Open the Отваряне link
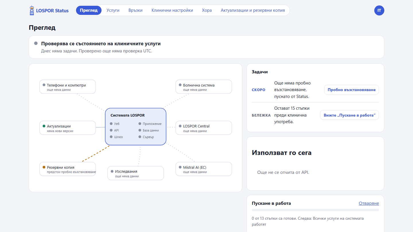This screenshot has height=232, width=413. coord(369,203)
